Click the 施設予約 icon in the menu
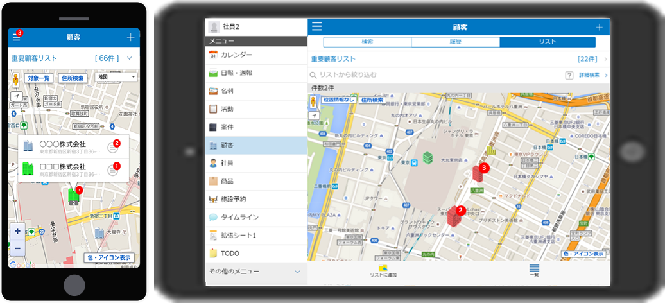 pyautogui.click(x=213, y=199)
